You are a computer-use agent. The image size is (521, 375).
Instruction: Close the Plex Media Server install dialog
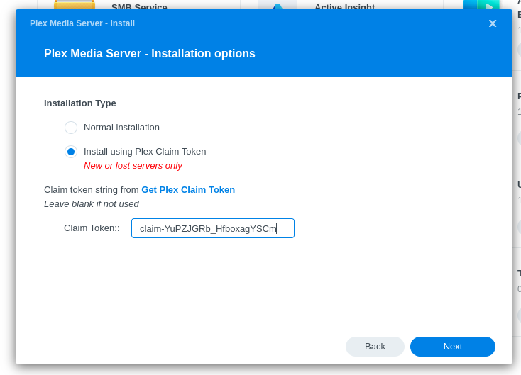pos(493,23)
